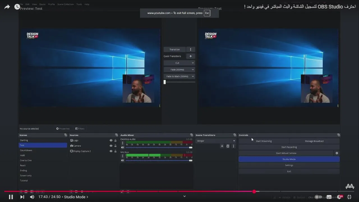Open the Profile menu
Screen dimensions: 359x202
click(x=51, y=4)
